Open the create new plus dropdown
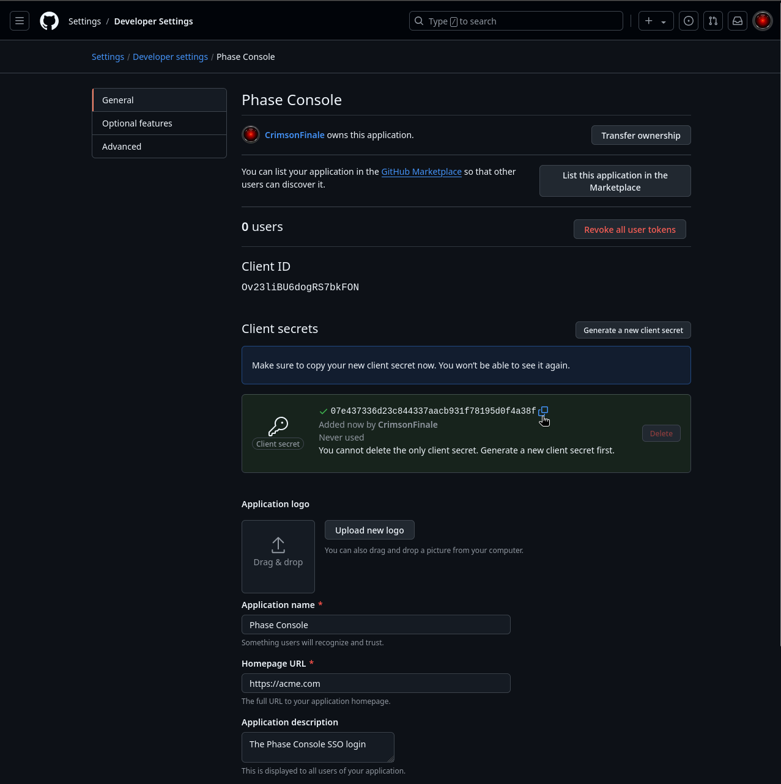This screenshot has height=784, width=781. click(656, 21)
